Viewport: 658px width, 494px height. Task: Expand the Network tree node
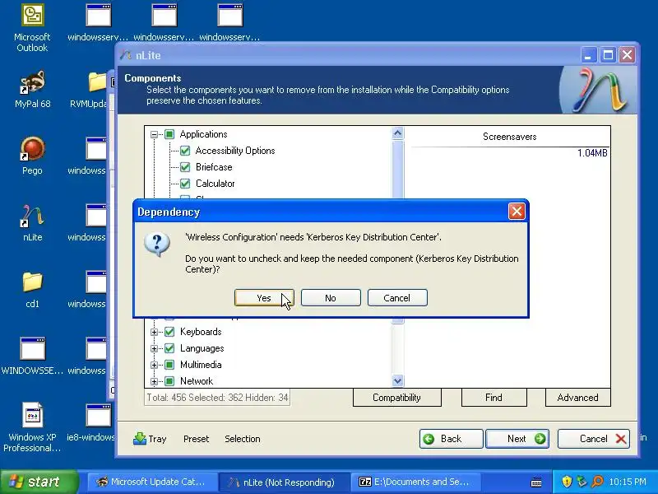pos(154,381)
